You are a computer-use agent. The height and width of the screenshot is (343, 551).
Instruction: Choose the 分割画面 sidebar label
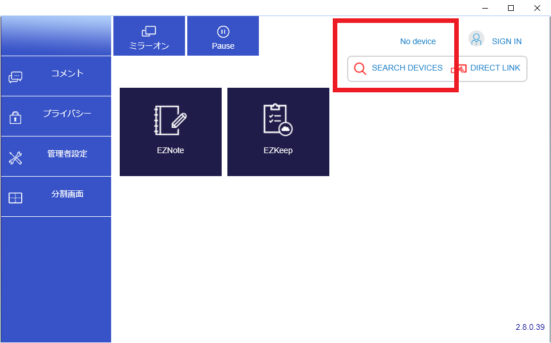point(67,194)
